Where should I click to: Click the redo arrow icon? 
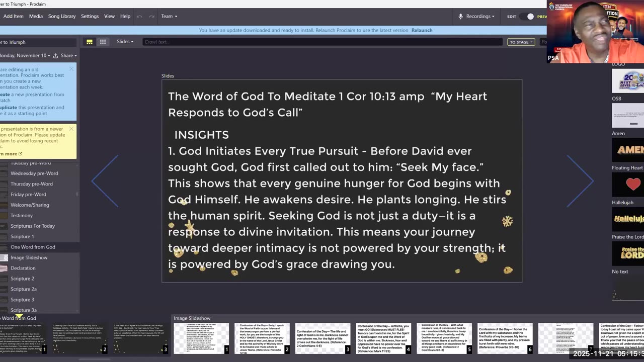click(151, 17)
